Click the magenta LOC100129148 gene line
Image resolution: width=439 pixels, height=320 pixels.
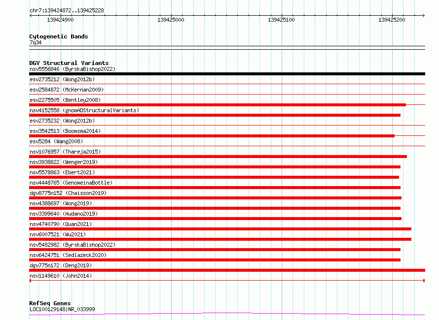coord(227,314)
